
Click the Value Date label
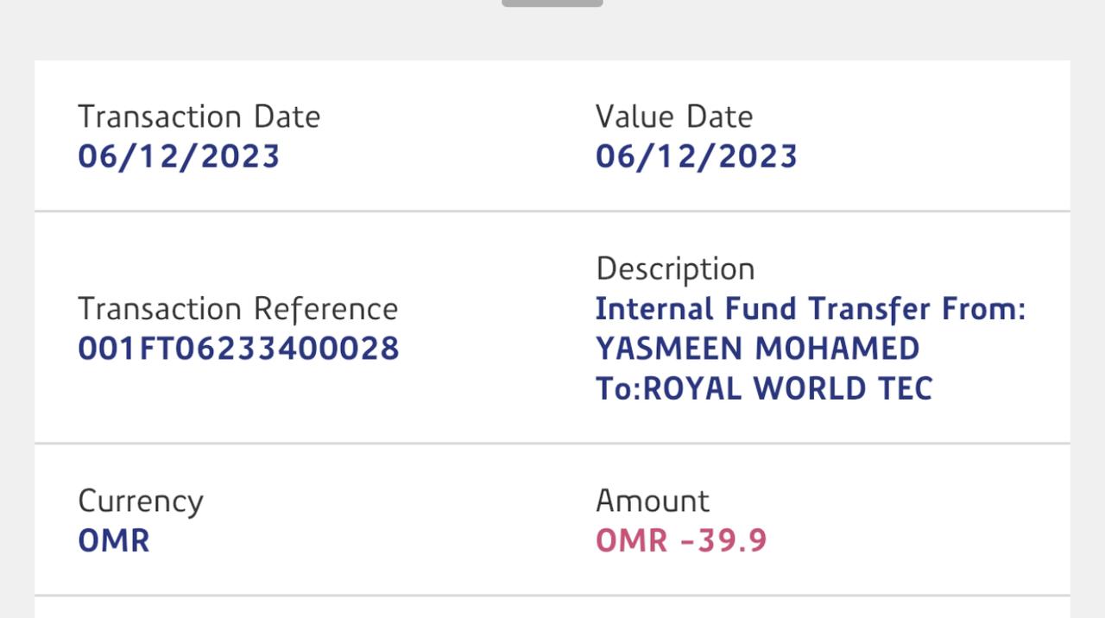point(673,117)
